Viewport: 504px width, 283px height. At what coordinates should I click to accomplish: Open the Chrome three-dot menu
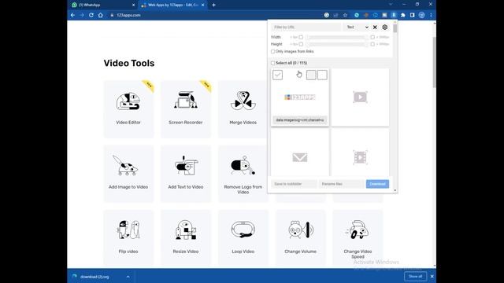click(x=431, y=15)
